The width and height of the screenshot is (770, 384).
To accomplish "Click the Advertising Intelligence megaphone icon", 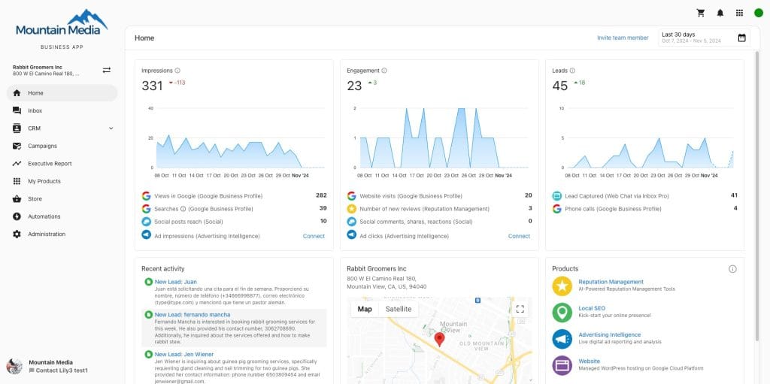I will pos(562,339).
